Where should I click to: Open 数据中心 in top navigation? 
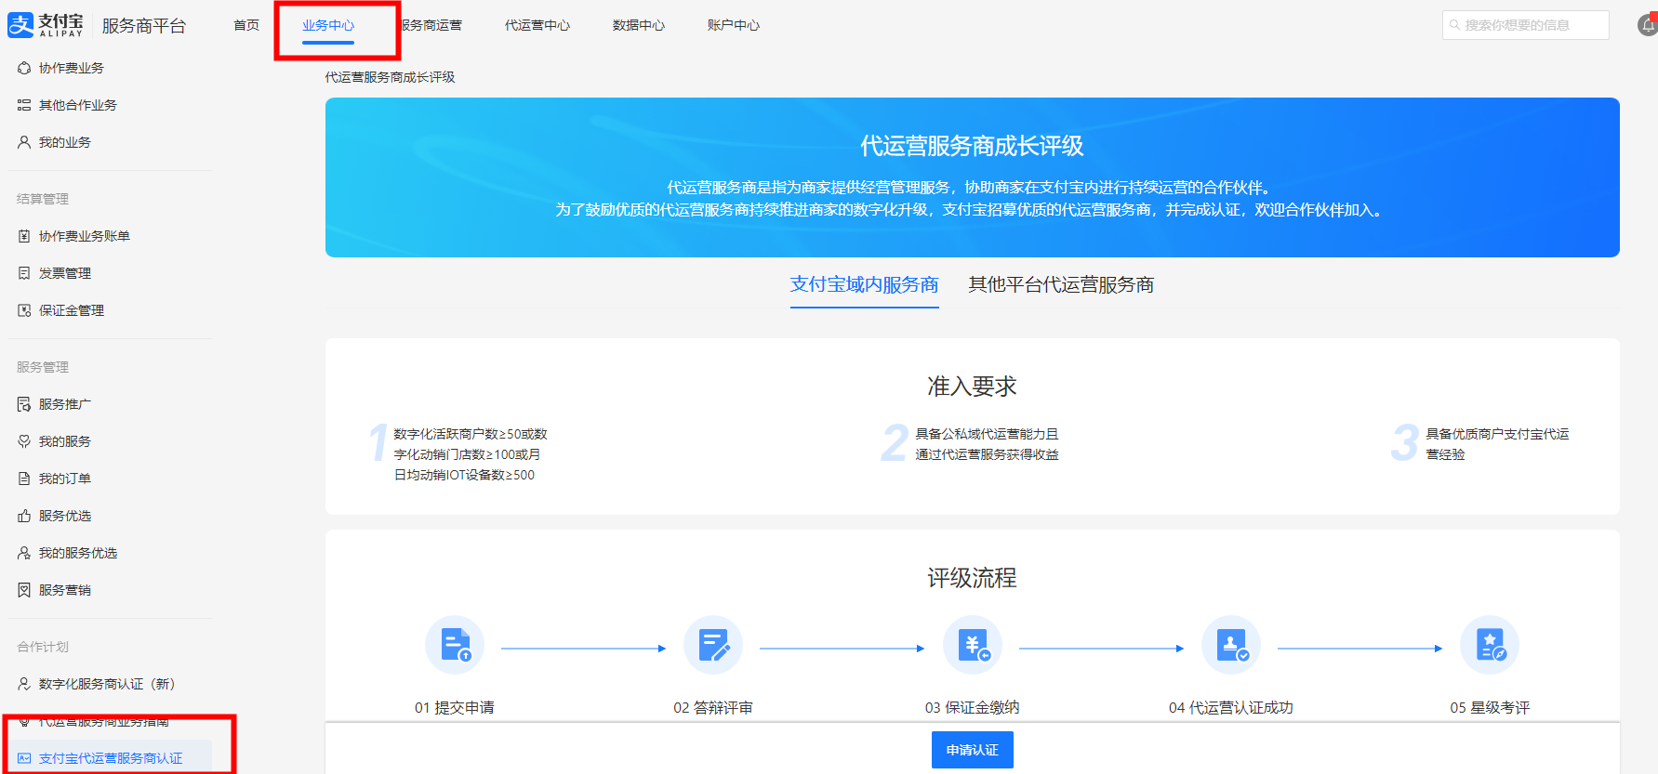click(x=639, y=25)
